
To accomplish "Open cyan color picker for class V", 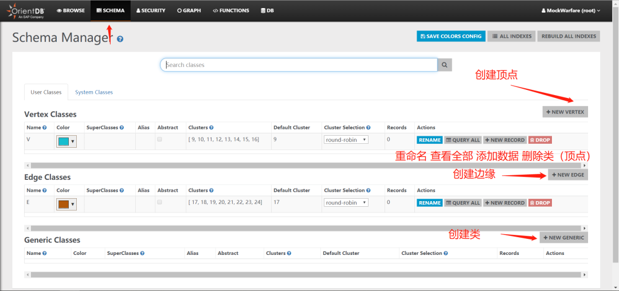I will point(66,141).
